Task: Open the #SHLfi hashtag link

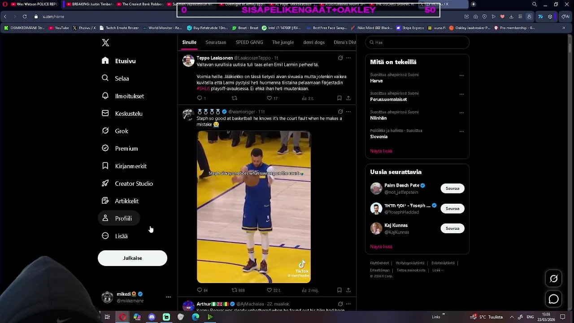Action: pyautogui.click(x=203, y=89)
